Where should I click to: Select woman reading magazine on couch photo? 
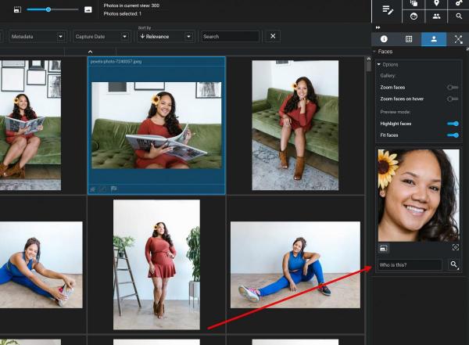tap(156, 125)
